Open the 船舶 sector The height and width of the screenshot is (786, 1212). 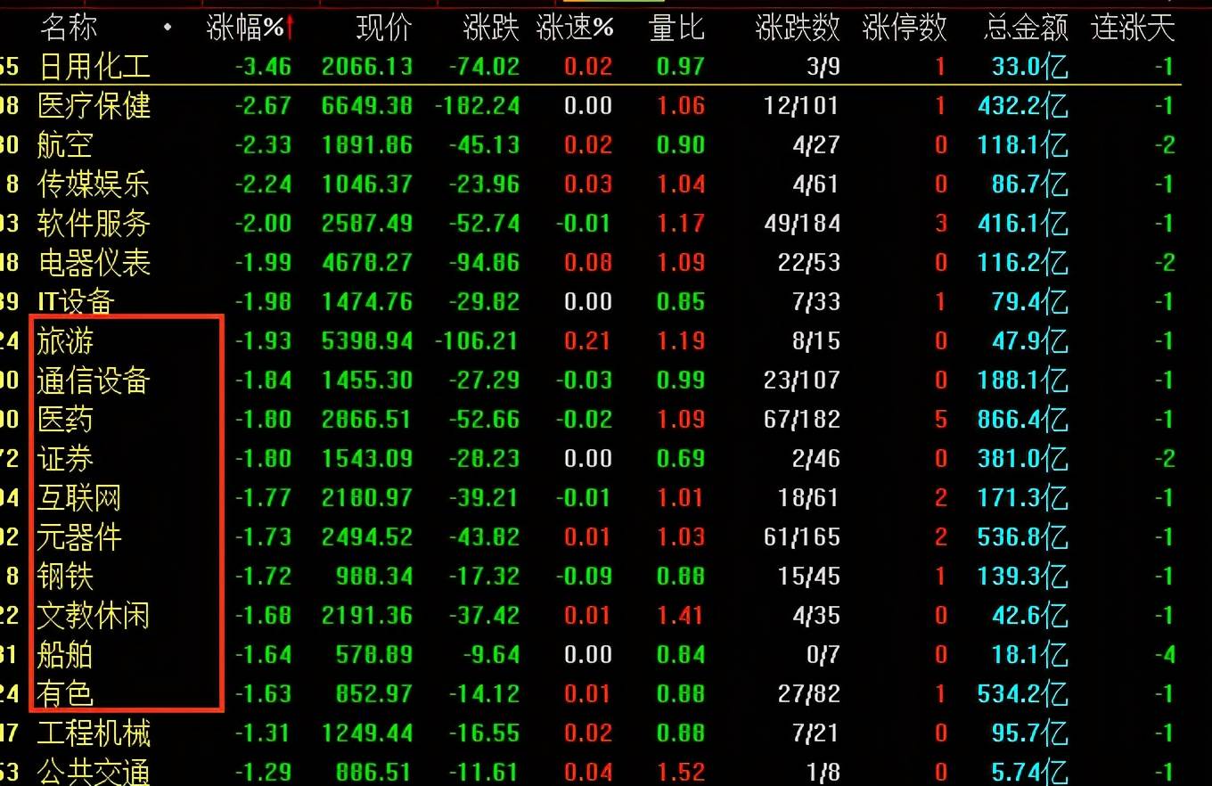point(65,654)
